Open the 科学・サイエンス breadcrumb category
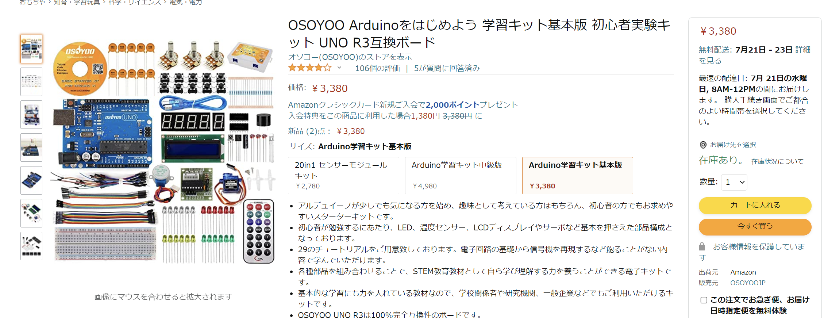Screen dimensions: 824x318 coord(135,2)
